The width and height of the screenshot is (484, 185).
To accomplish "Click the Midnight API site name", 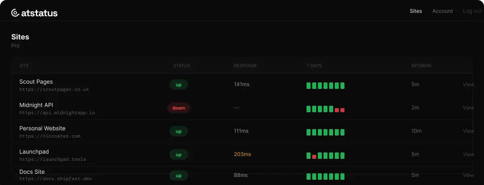I will (36, 105).
